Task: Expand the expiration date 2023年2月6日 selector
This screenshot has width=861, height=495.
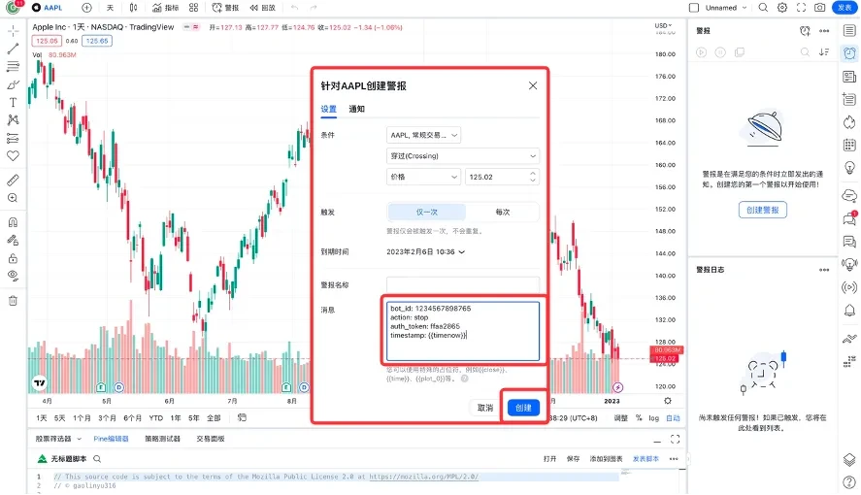Action: point(425,252)
